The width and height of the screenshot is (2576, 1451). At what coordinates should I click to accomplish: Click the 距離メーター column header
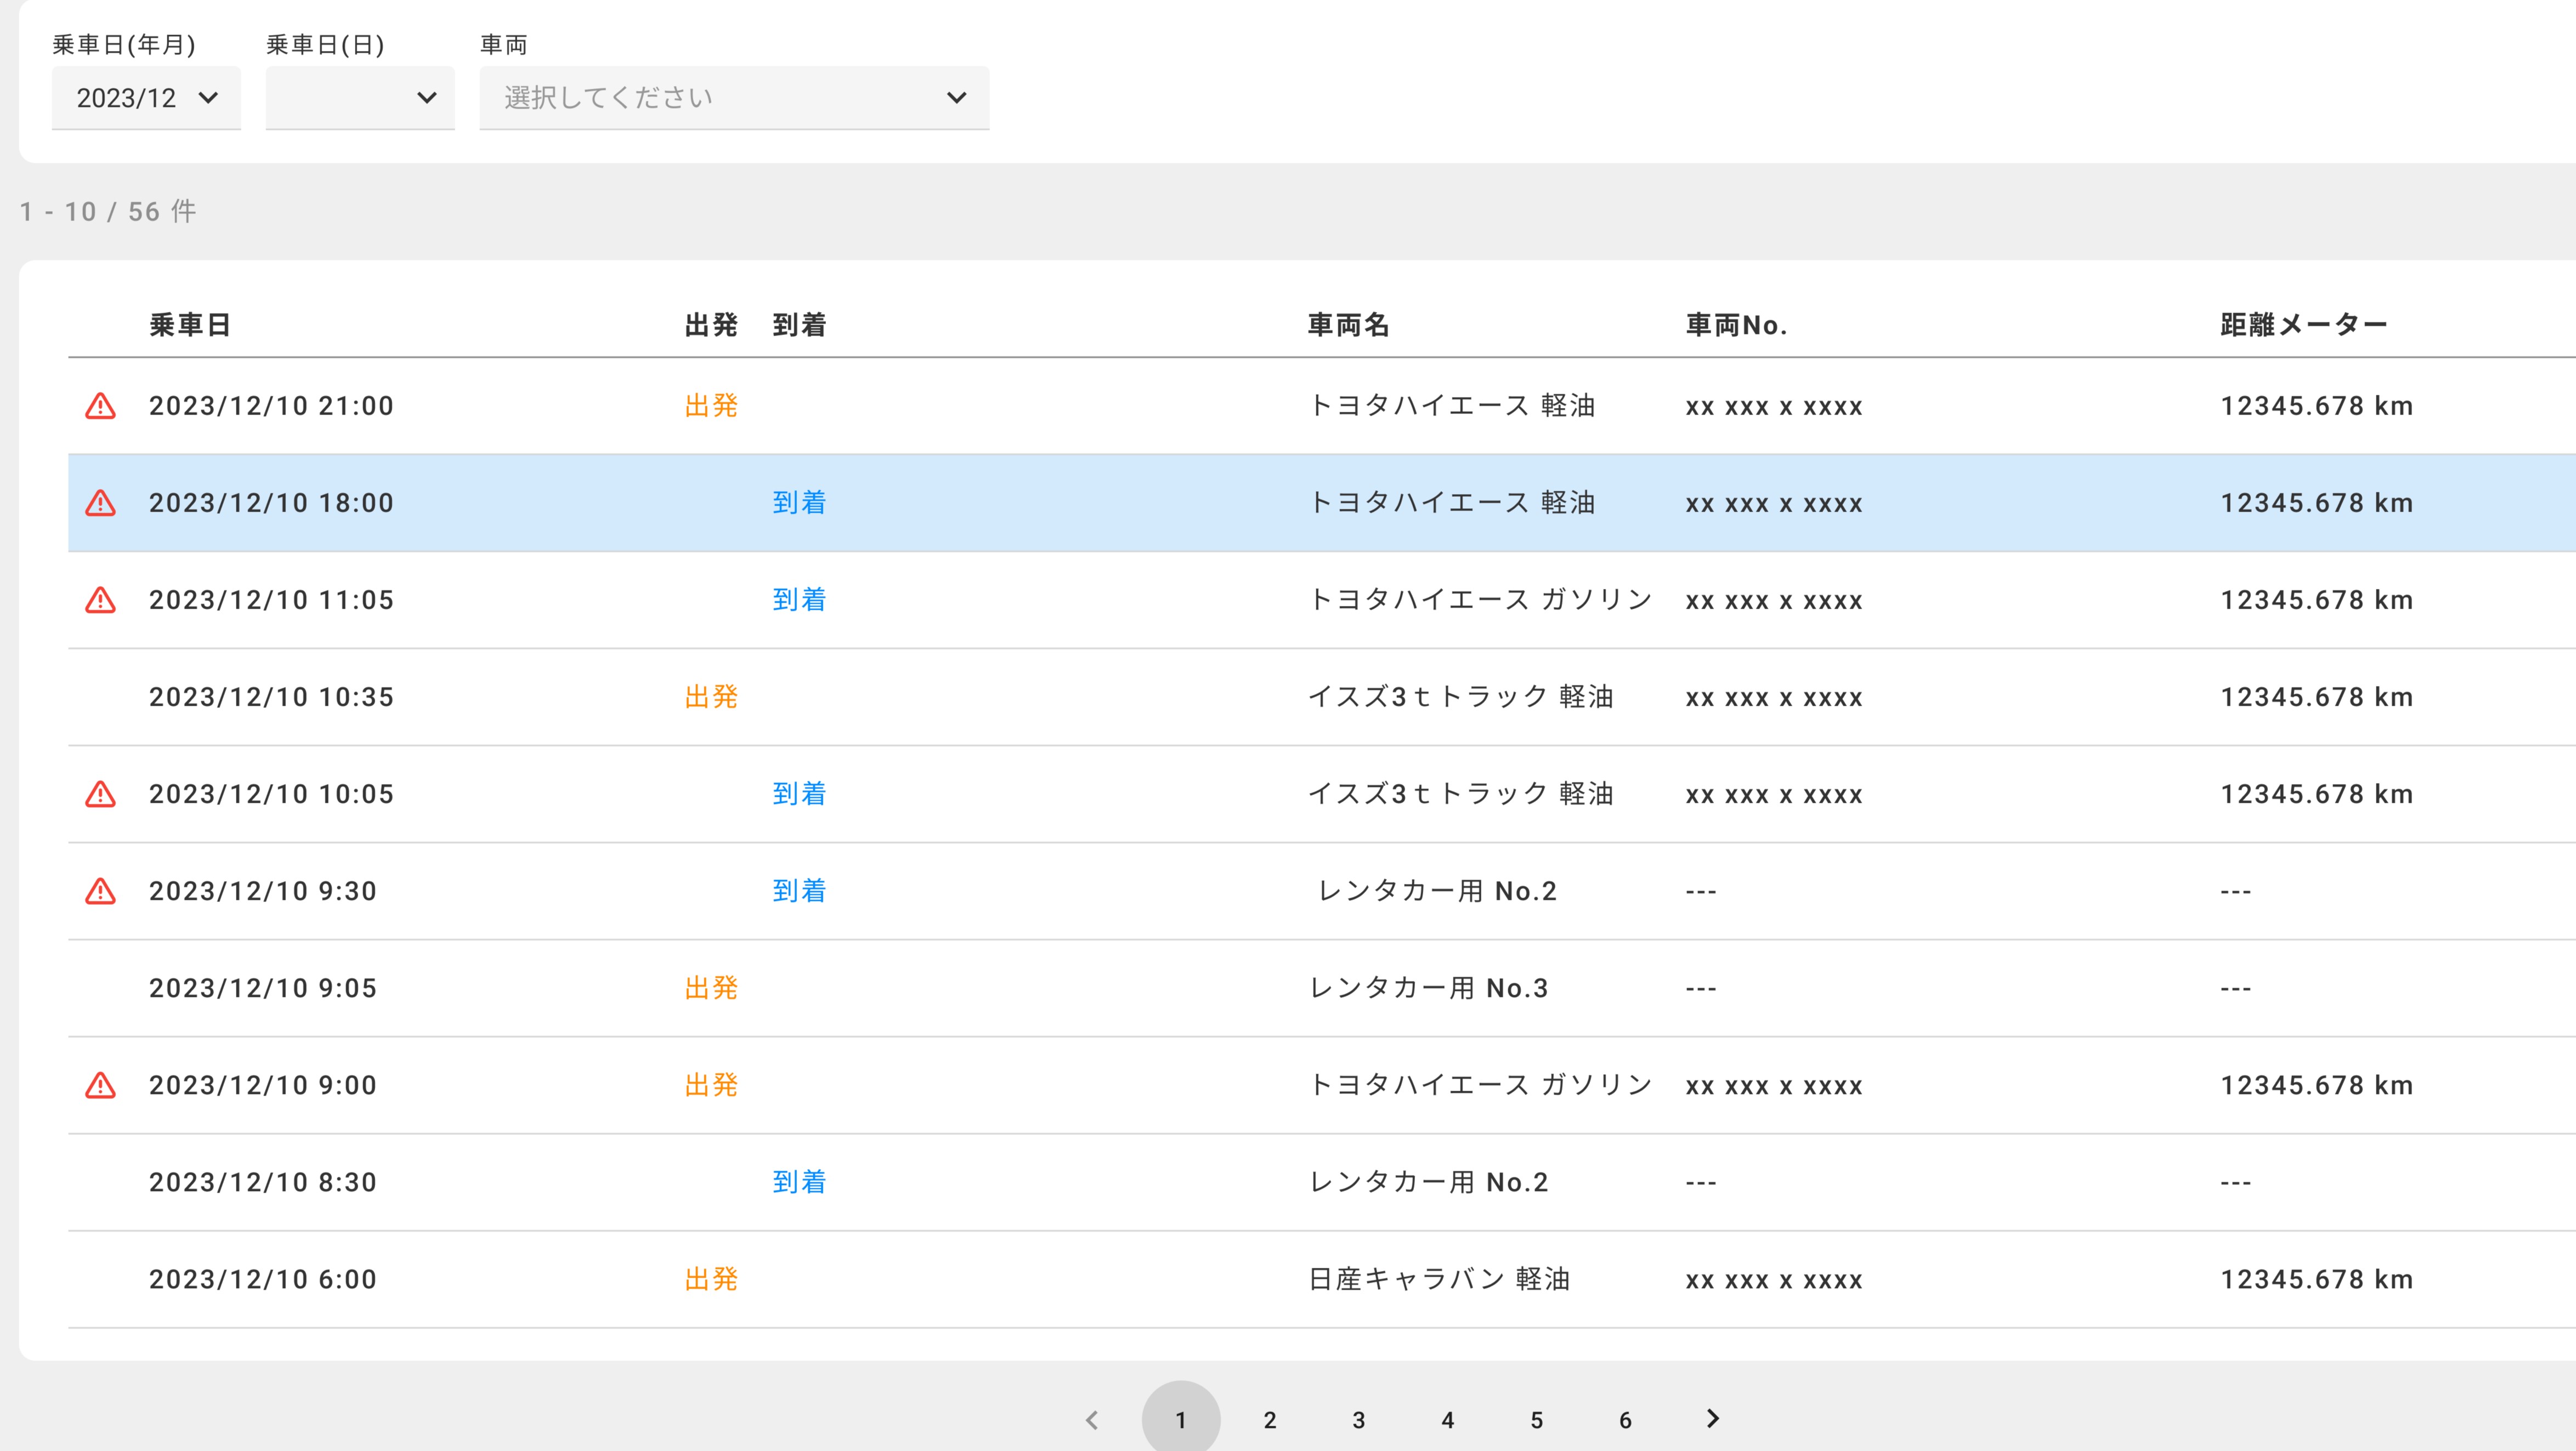tap(2304, 325)
